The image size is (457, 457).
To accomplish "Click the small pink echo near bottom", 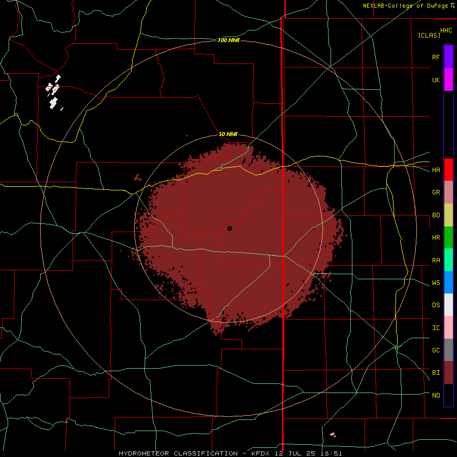I will click(x=333, y=435).
